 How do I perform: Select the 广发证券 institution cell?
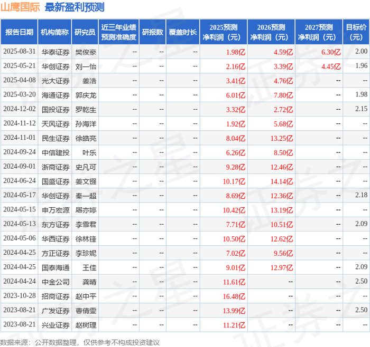click(55, 311)
